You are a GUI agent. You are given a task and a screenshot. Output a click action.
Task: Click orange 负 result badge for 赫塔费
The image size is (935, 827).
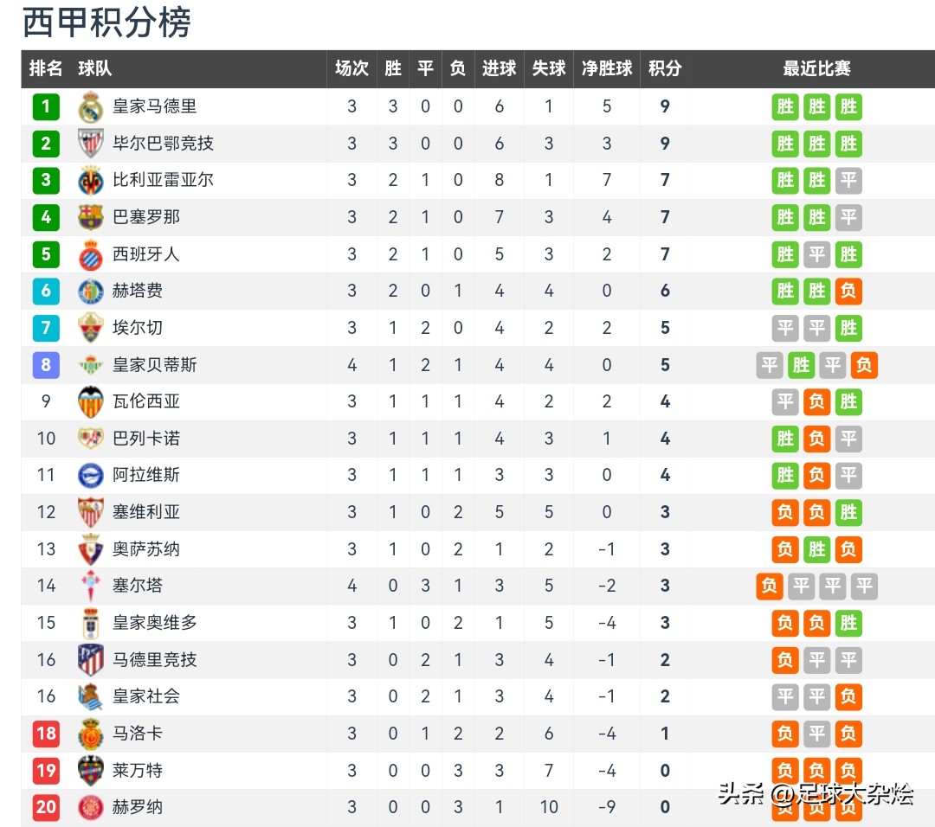tap(848, 291)
